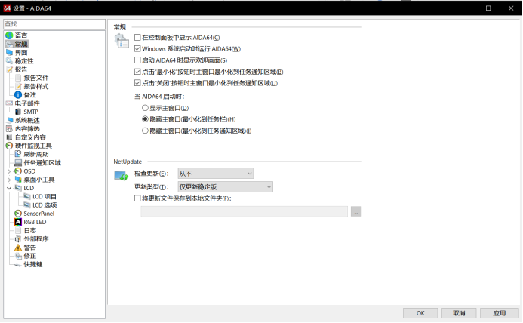The height and width of the screenshot is (323, 523).
Task: Expand the OSD tree node
Action: pyautogui.click(x=9, y=171)
